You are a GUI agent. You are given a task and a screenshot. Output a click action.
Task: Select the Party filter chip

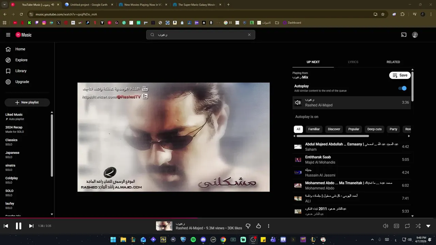pos(393,129)
